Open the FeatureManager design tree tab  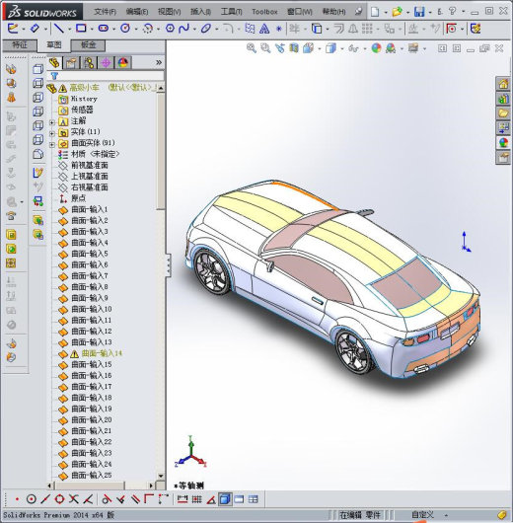[x=54, y=62]
